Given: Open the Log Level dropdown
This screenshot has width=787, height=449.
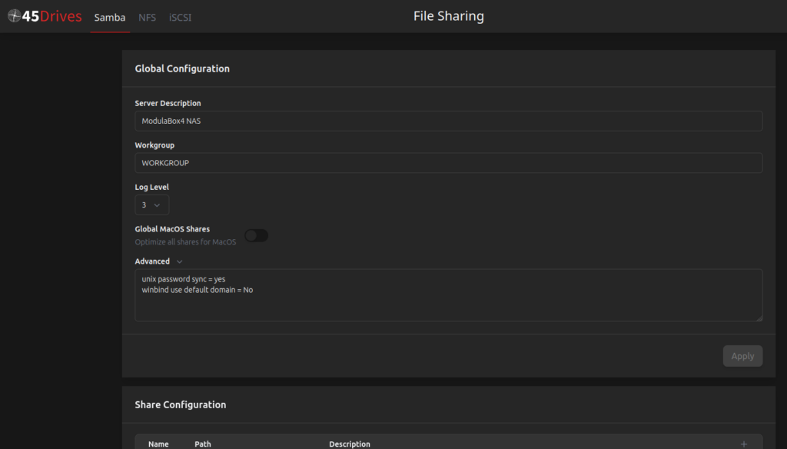Looking at the screenshot, I should click(151, 205).
